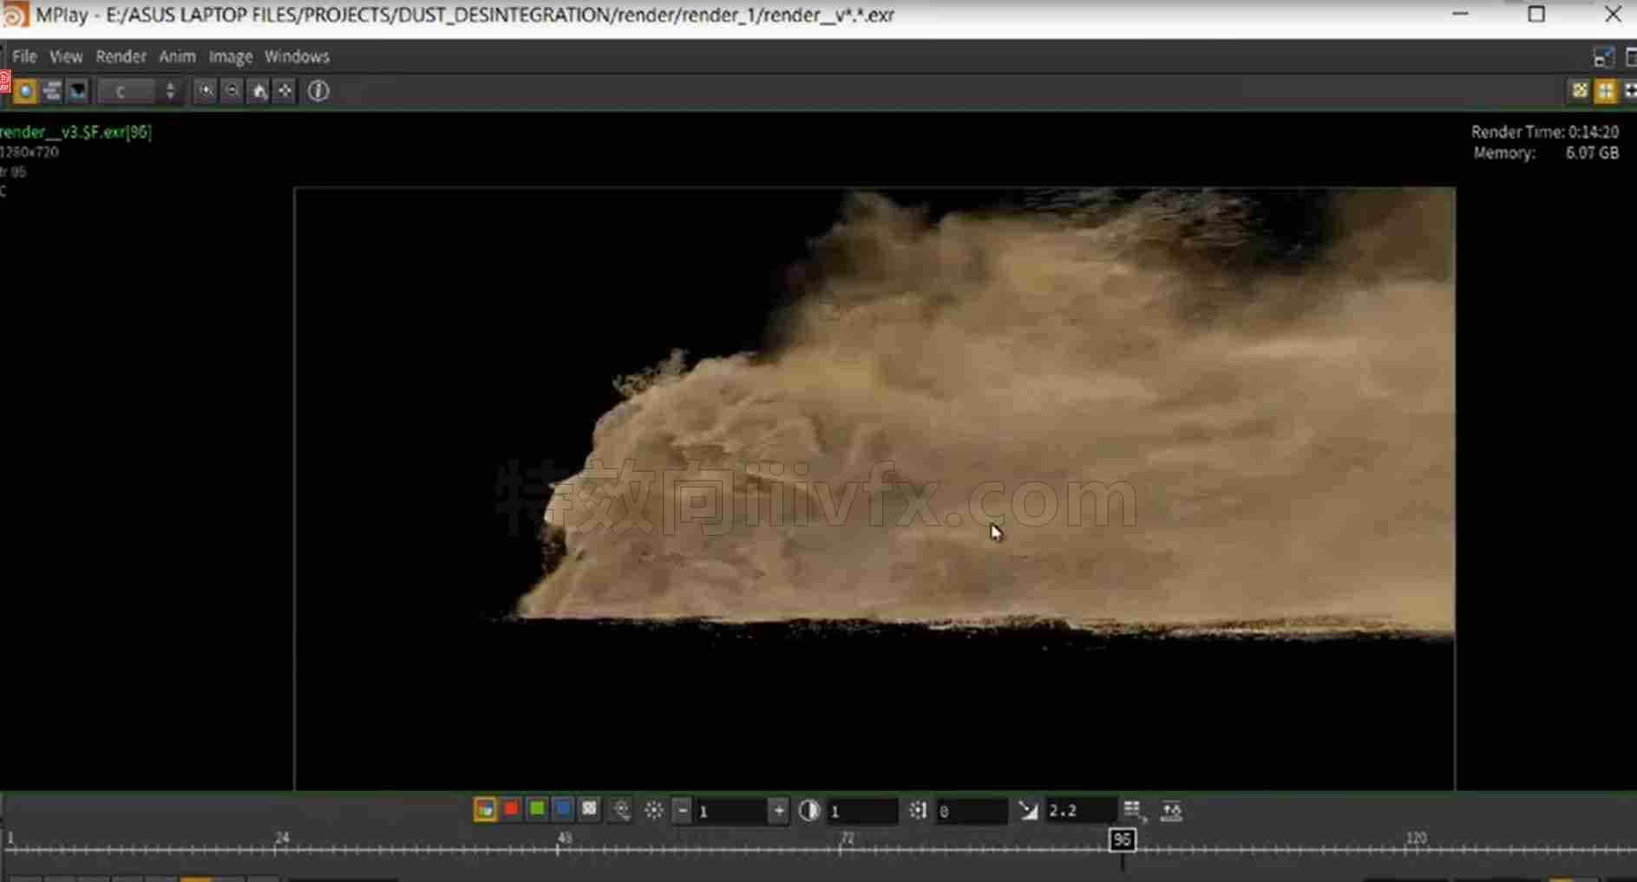Show only the blue channel
1637x882 pixels.
point(563,810)
